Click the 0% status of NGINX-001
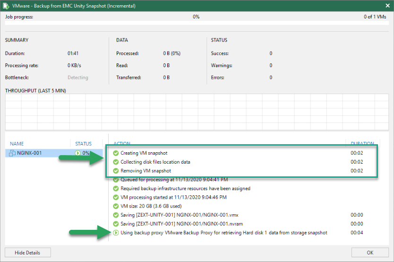 click(86, 153)
